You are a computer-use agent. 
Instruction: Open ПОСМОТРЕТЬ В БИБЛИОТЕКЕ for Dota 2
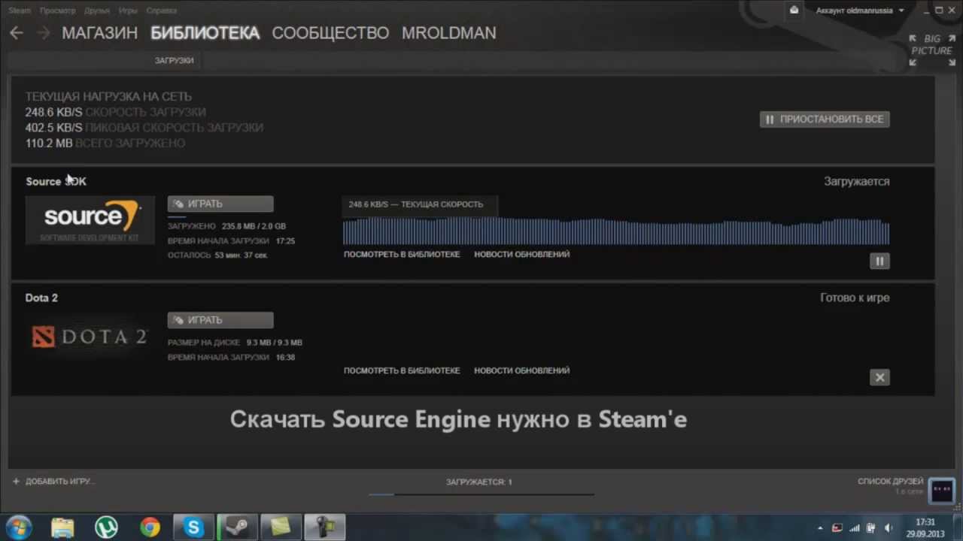click(402, 370)
